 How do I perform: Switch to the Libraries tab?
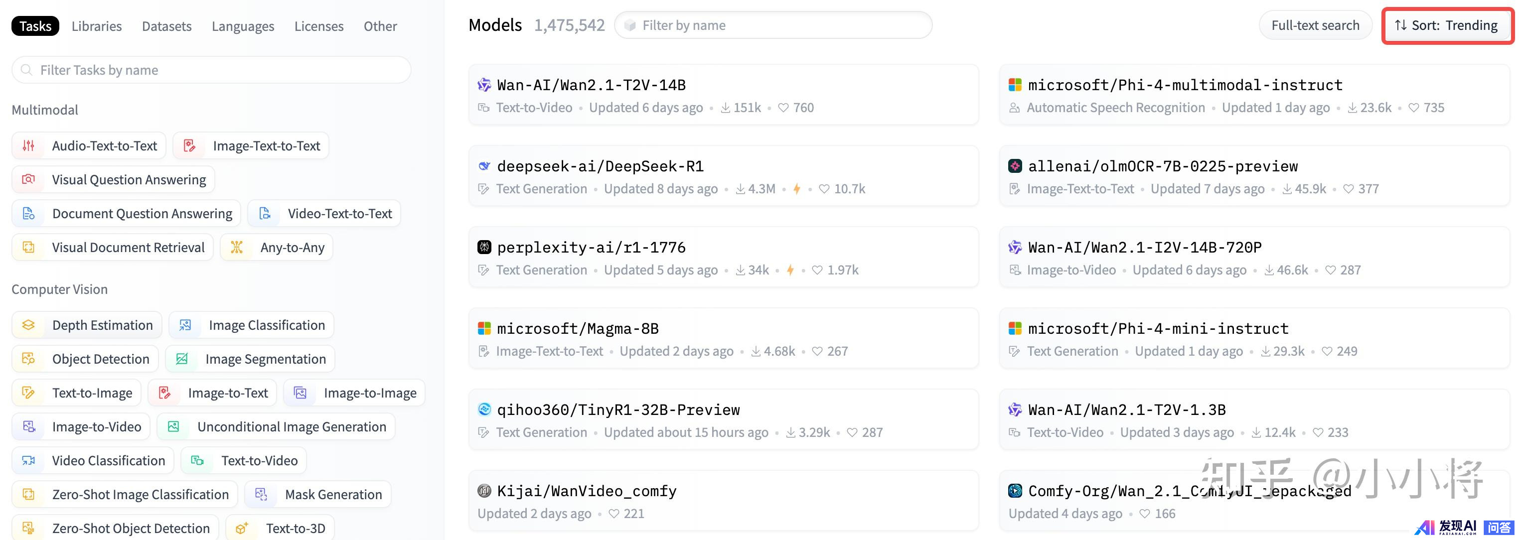click(96, 26)
